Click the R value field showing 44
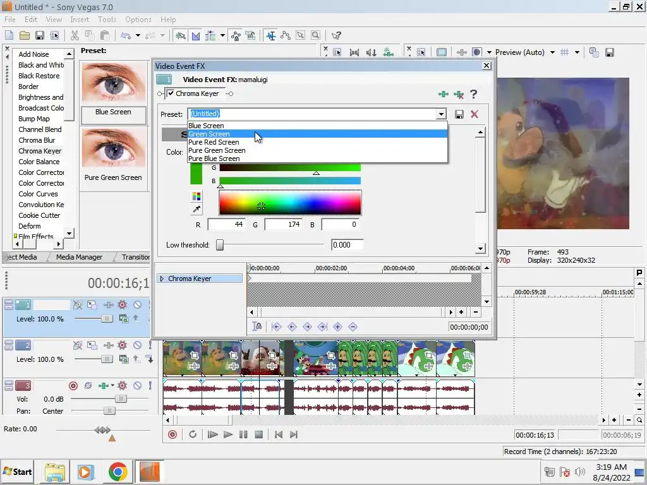Image resolution: width=647 pixels, height=485 pixels. point(226,224)
